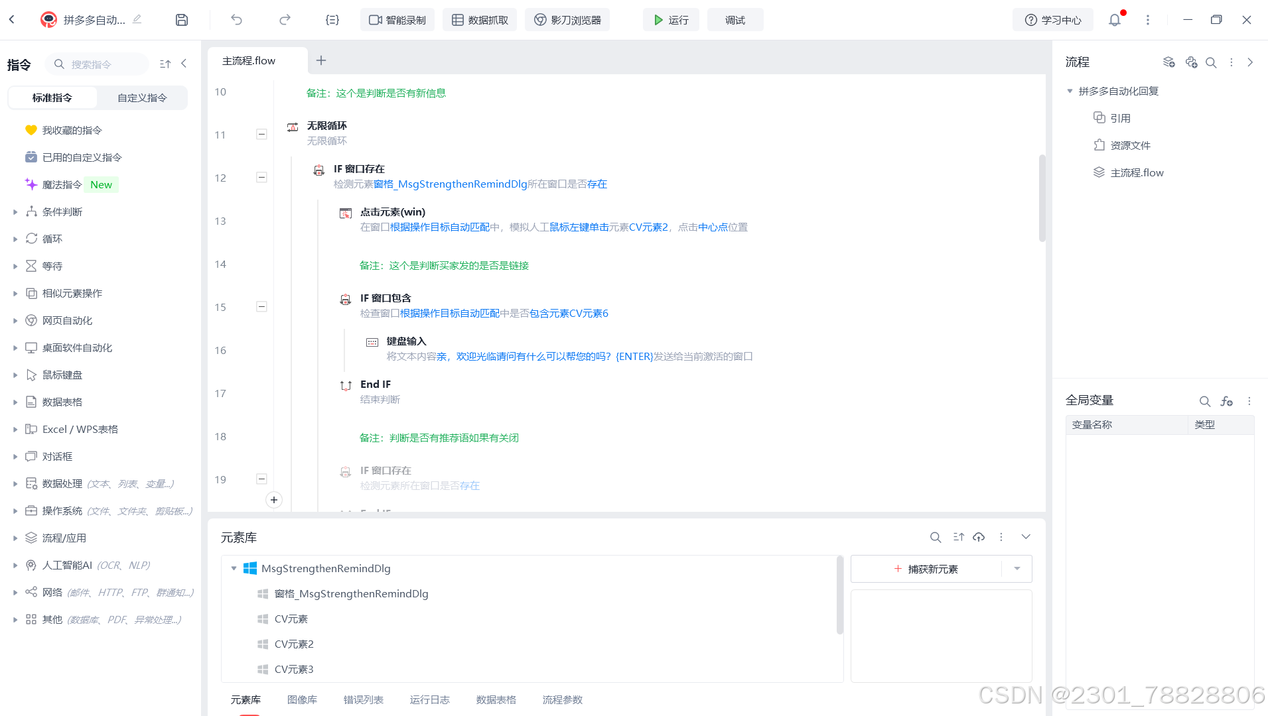Add global variable with fx icon

pos(1226,401)
